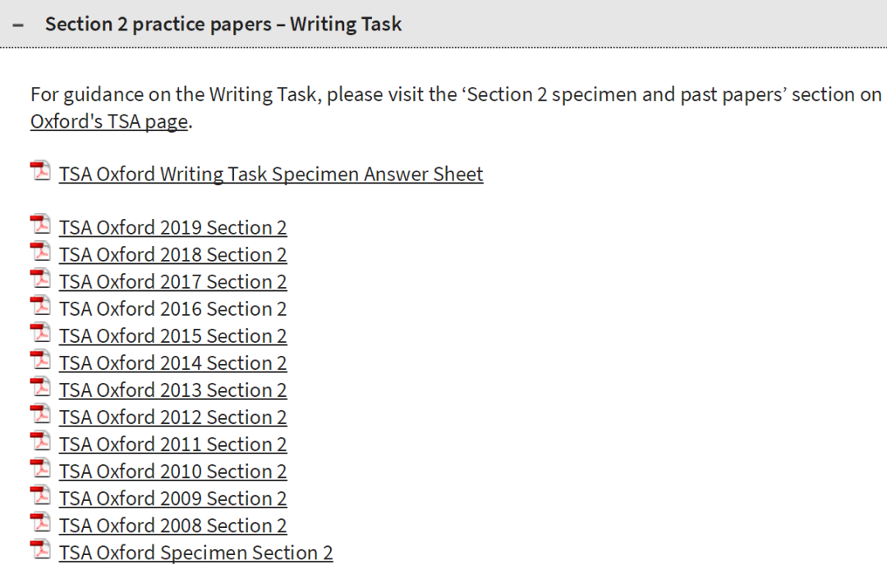Viewport: 887px width, 569px height.
Task: Click PDF icon next to 2019 Section 2
Action: coord(40,225)
